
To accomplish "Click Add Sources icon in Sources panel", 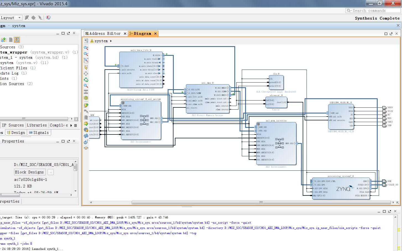I will point(3,40).
